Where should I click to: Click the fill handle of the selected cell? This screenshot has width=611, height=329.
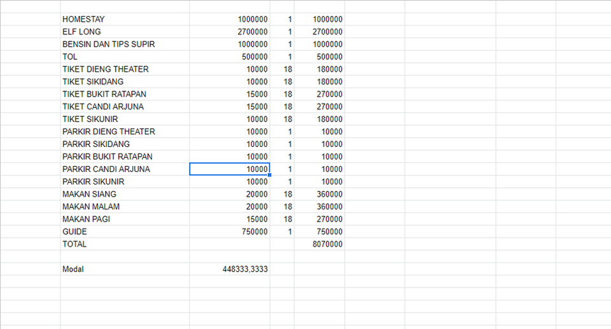click(x=270, y=175)
